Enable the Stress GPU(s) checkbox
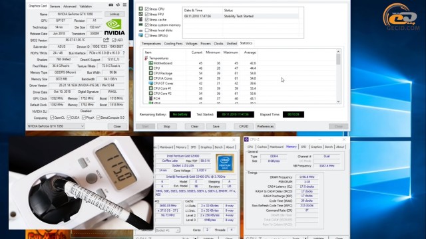 point(146,35)
